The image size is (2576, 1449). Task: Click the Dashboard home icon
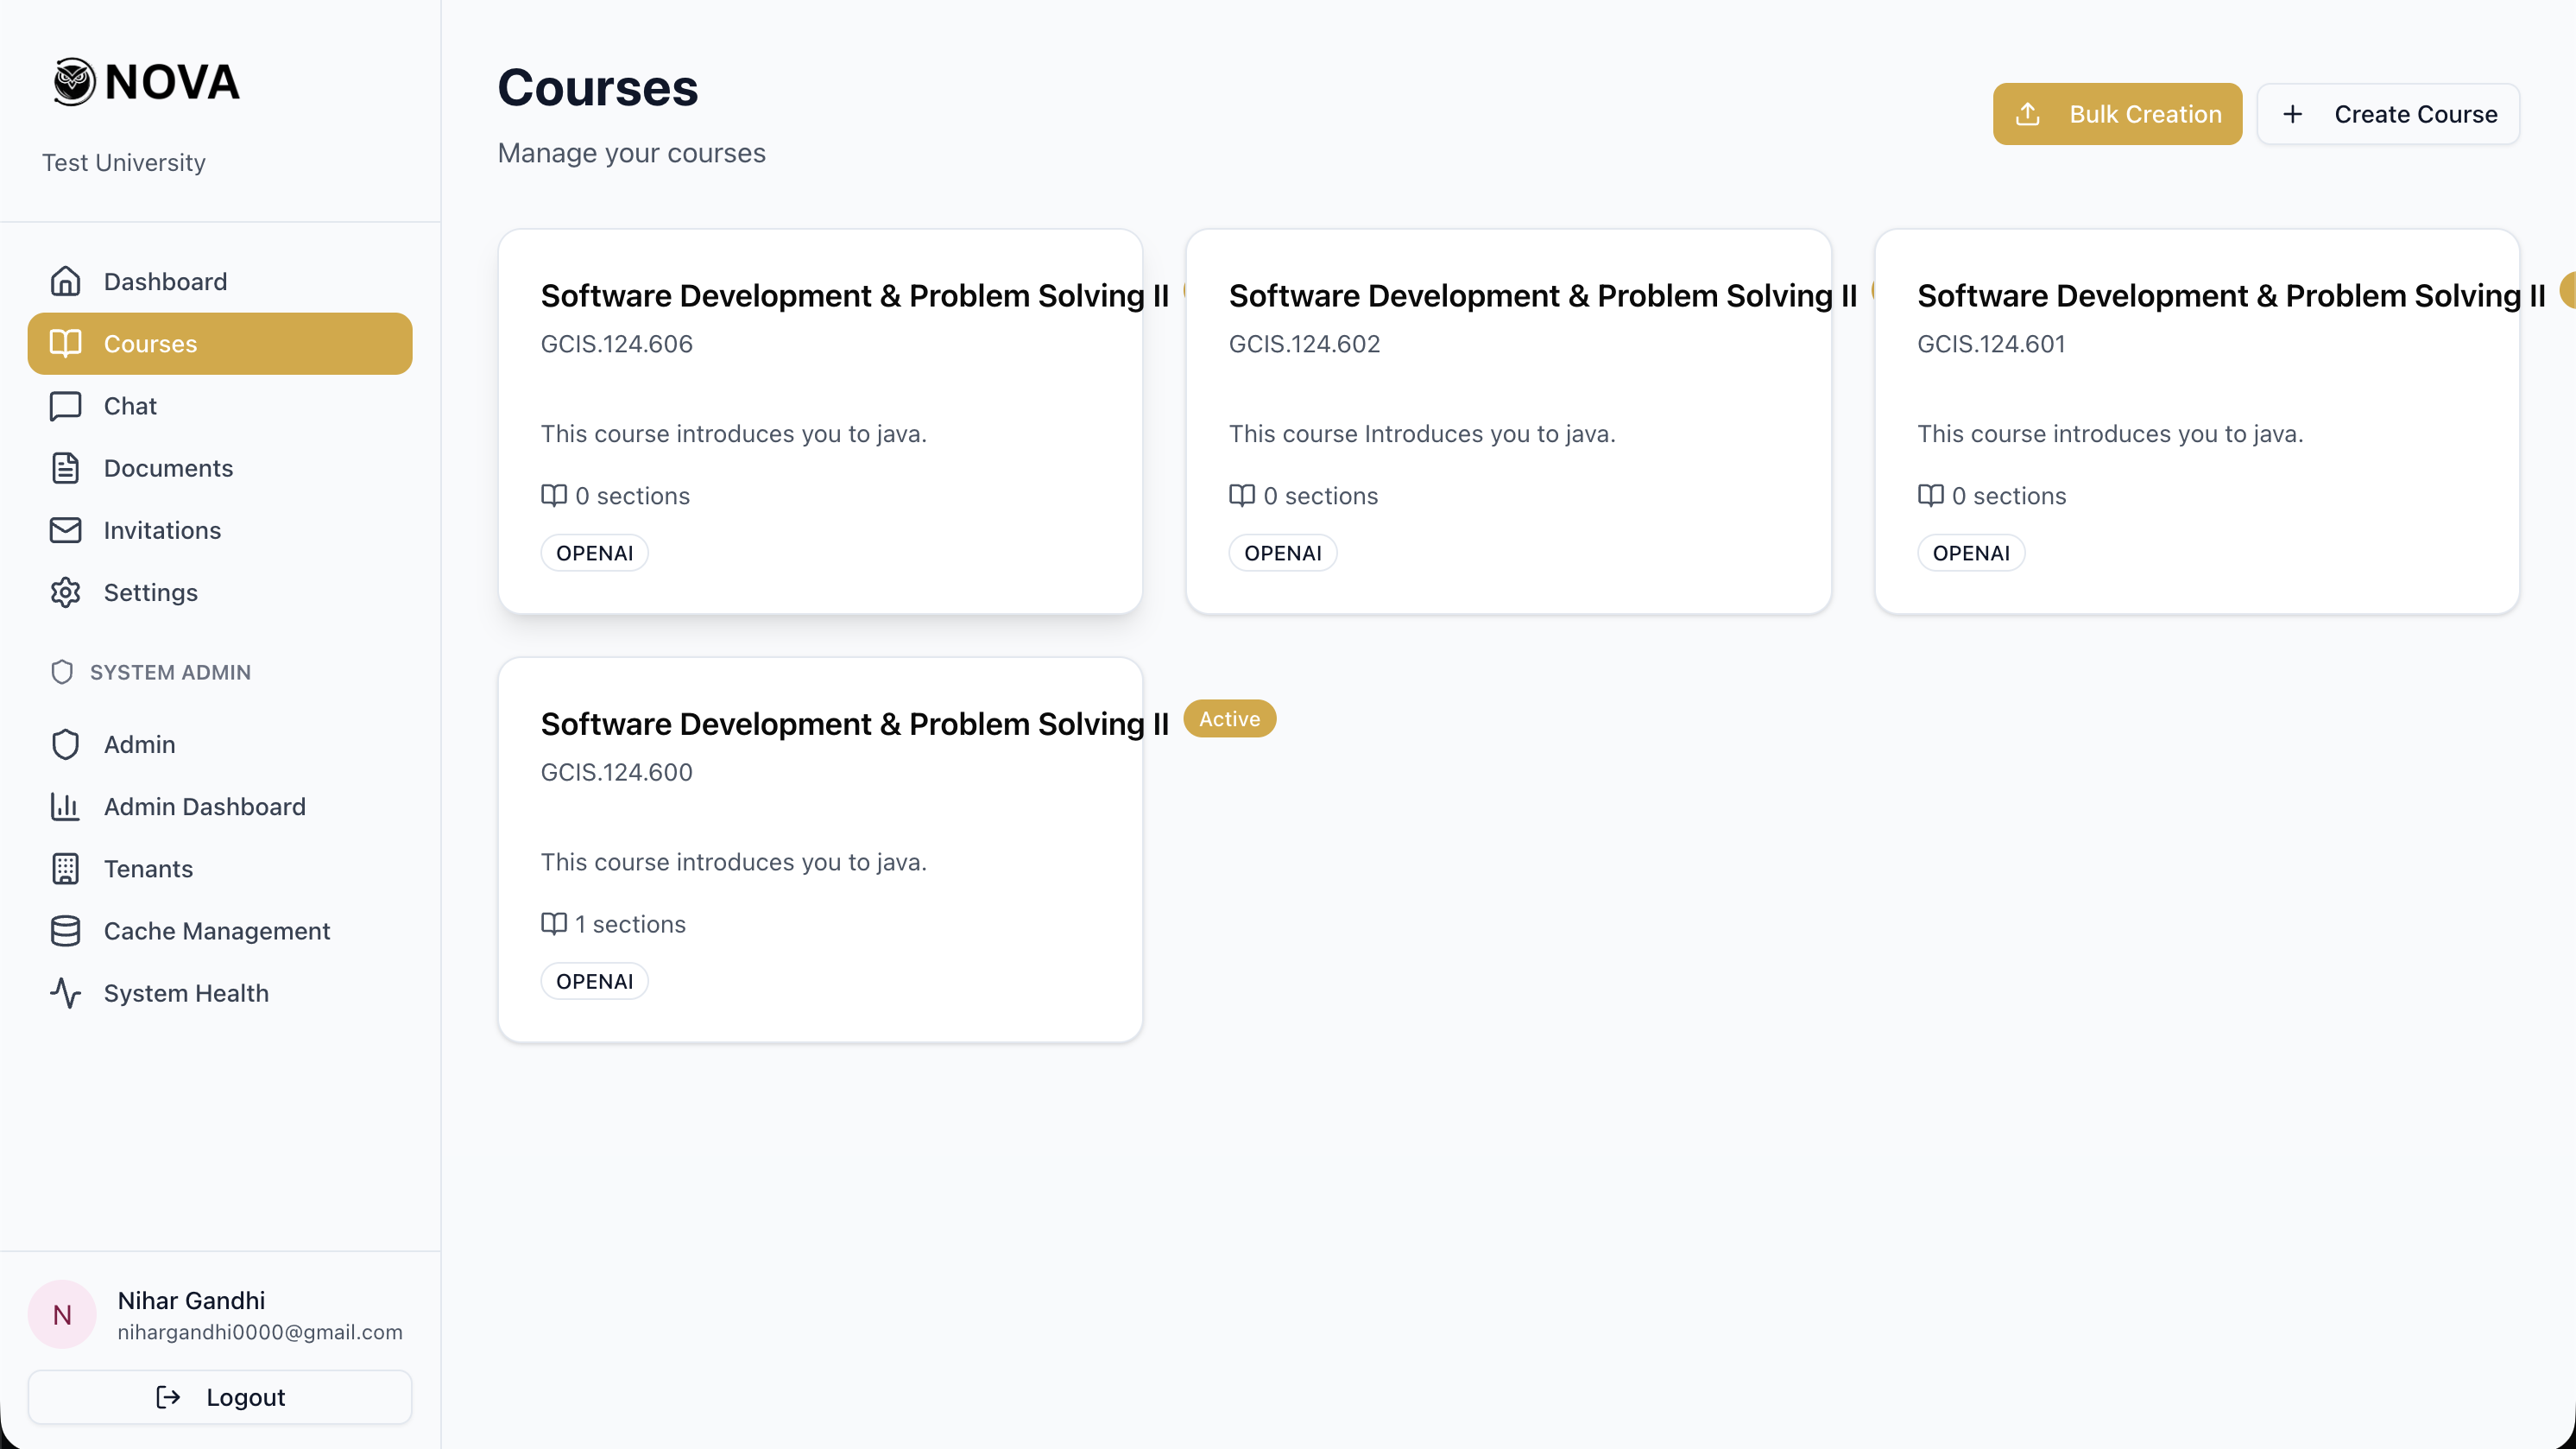coord(65,281)
